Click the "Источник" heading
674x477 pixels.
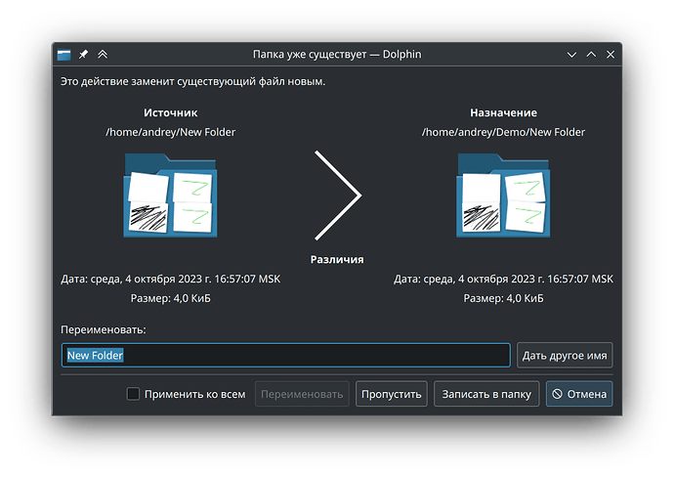[x=171, y=112]
